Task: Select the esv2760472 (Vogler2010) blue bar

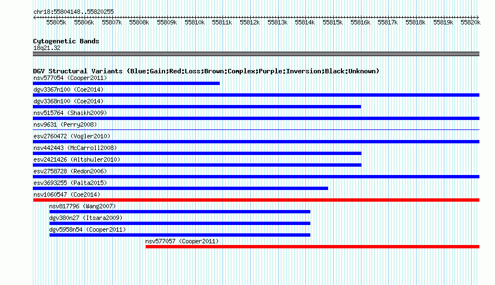Action: [256, 142]
